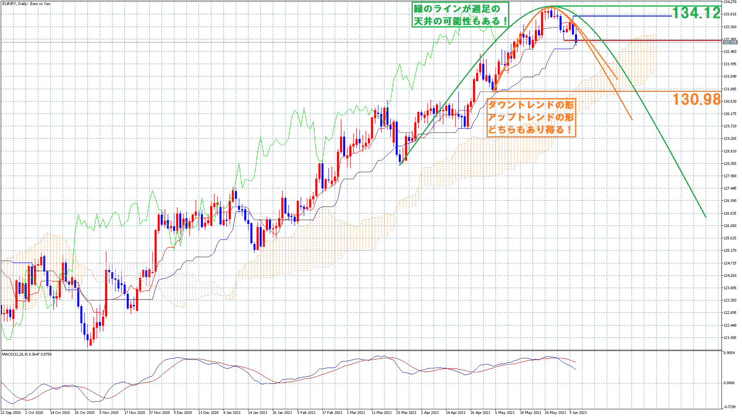Click the 9 Jun 2021 date label
Screen dimensions: 742x417
pos(578,413)
